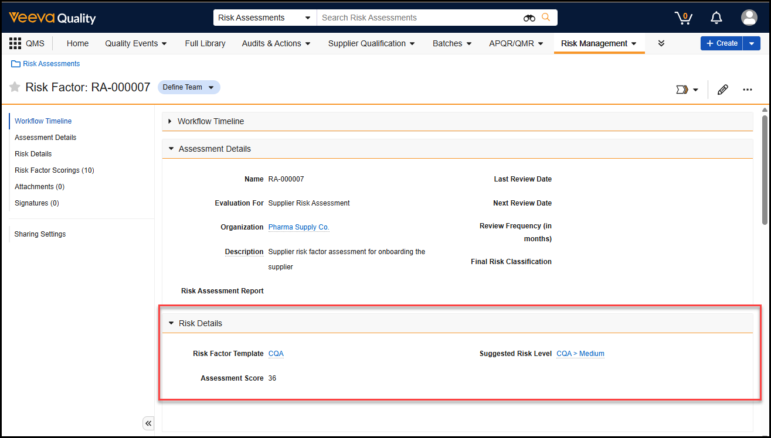This screenshot has width=771, height=438.
Task: Open the three-dot actions menu
Action: [x=747, y=90]
